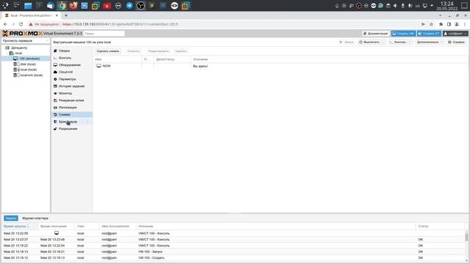Select the local node in tree
Image resolution: width=470 pixels, height=264 pixels.
(x=18, y=54)
